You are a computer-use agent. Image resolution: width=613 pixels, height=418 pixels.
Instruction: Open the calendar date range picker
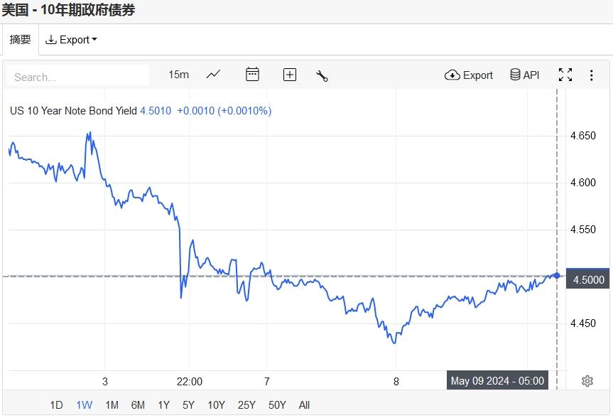point(252,75)
